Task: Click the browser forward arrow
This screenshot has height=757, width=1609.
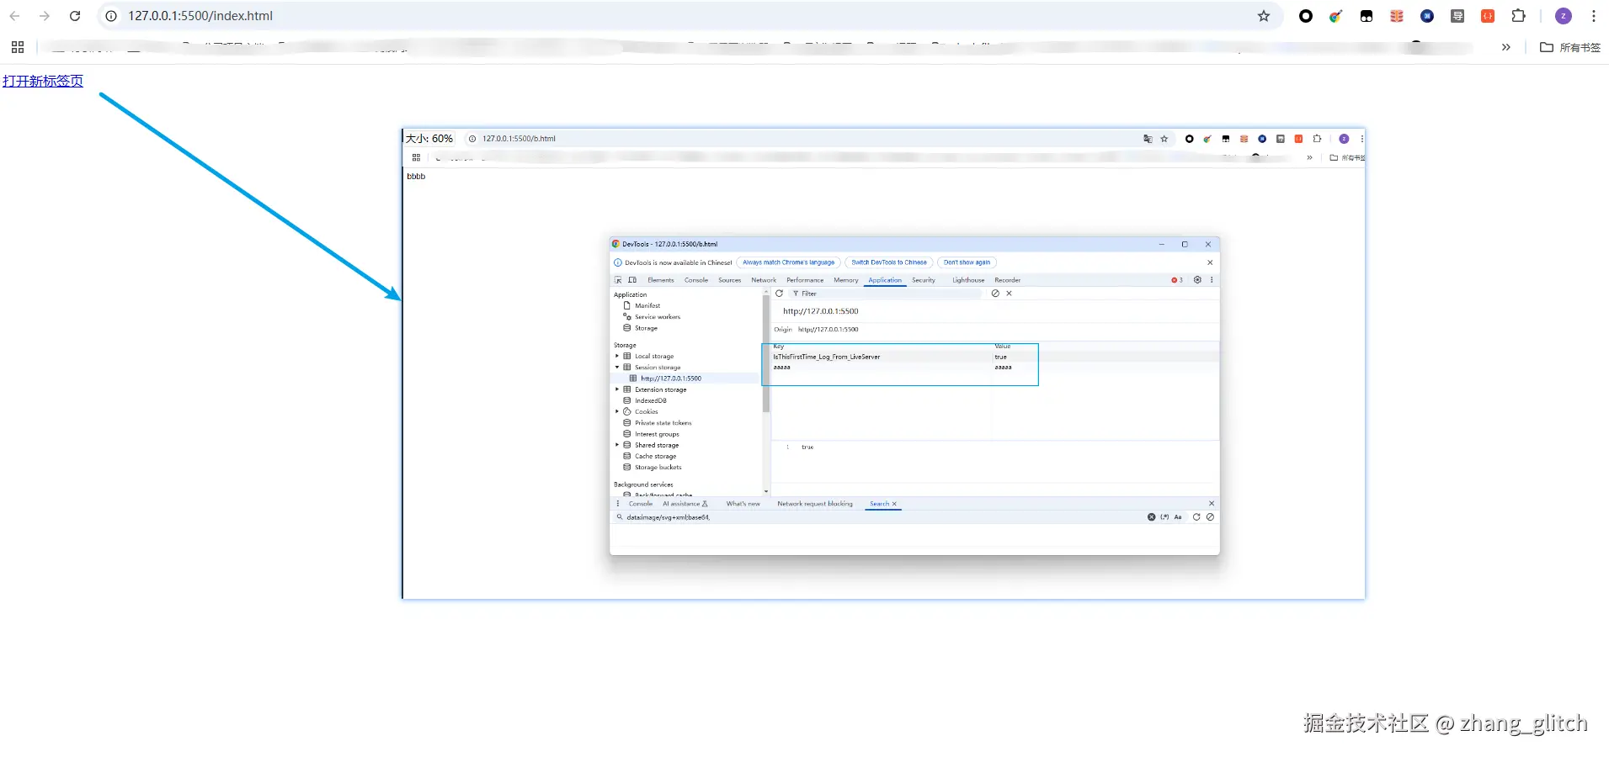Action: click(45, 16)
